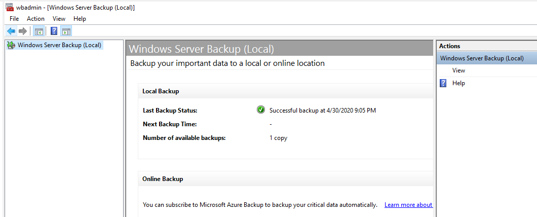Open the File menu
The image size is (537, 217).
(x=14, y=19)
